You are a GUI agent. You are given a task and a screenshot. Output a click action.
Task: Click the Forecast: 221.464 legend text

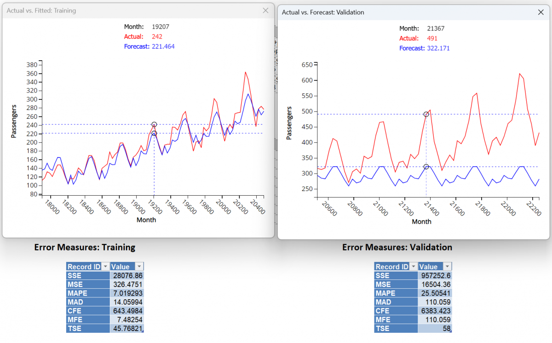point(149,47)
